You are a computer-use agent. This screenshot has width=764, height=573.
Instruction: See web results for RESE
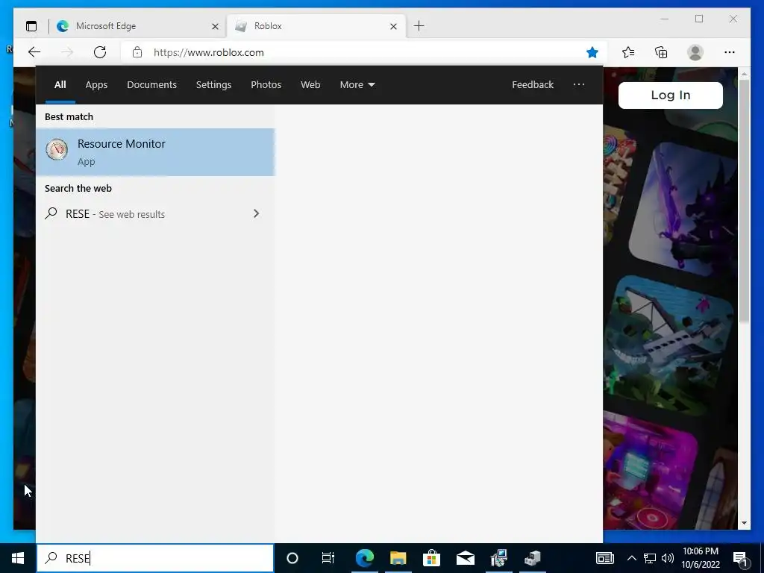pyautogui.click(x=155, y=214)
